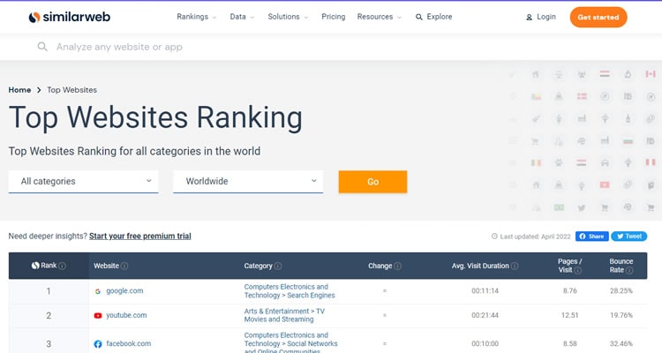The height and width of the screenshot is (353, 662).
Task: Open the Rank column info icon
Action: coord(62,266)
